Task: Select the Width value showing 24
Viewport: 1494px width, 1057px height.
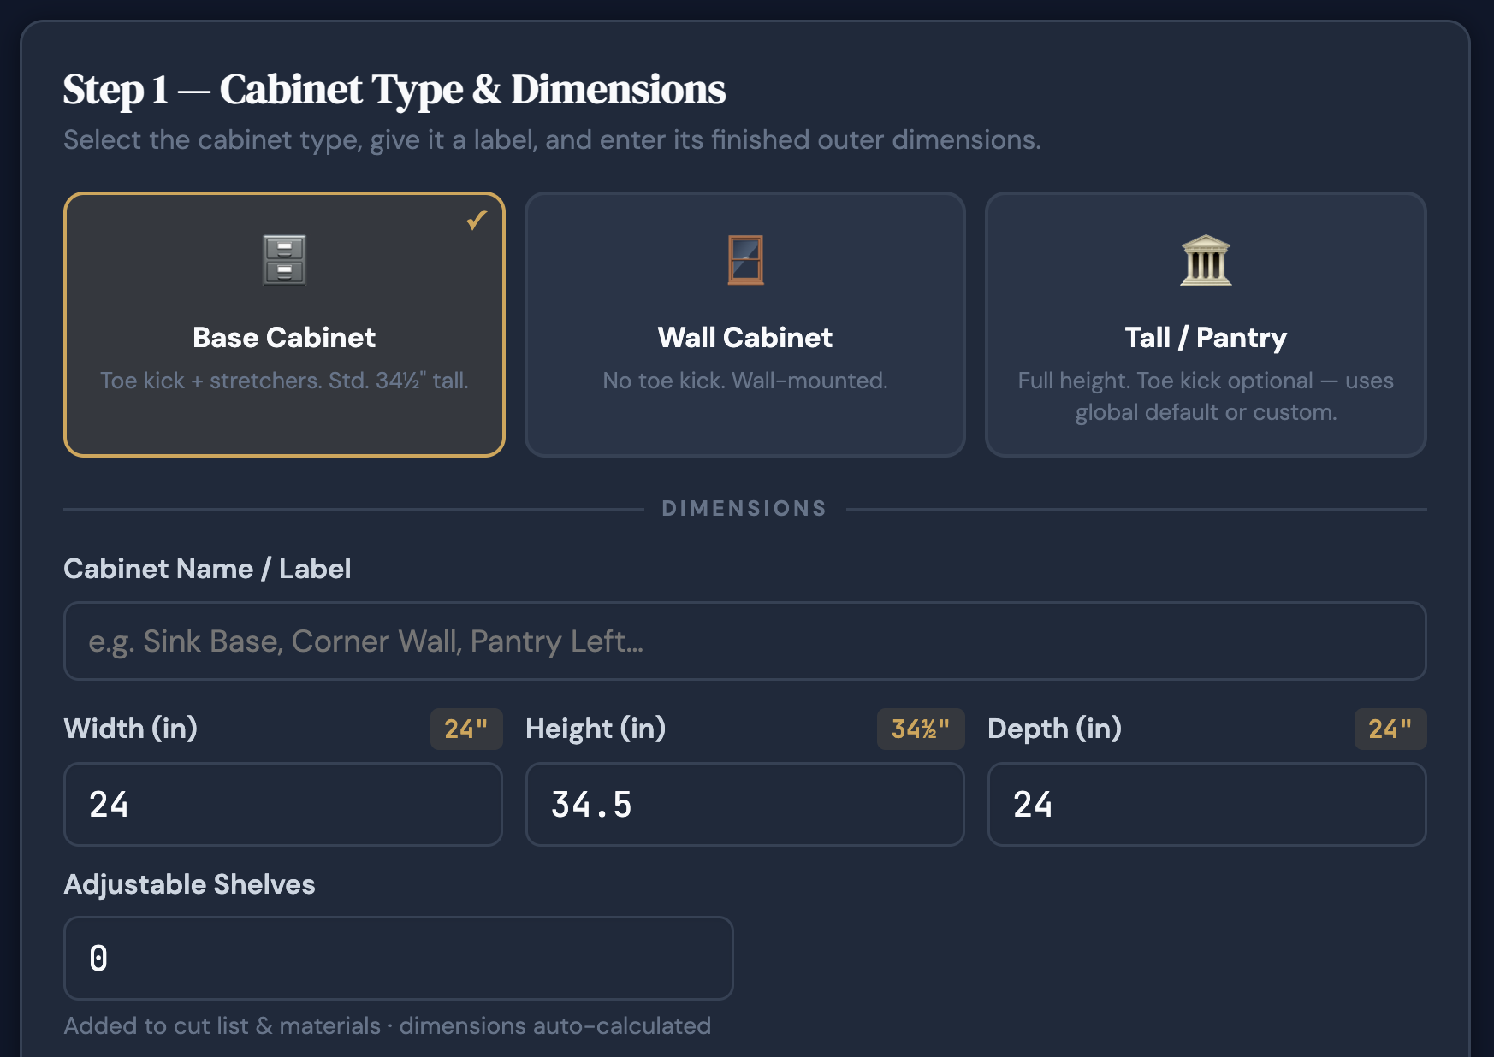Action: click(282, 804)
